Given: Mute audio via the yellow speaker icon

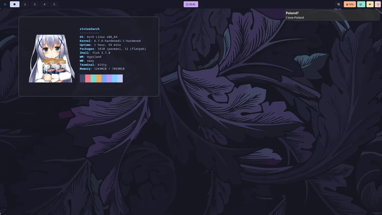Looking at the screenshot, I should (x=370, y=4).
